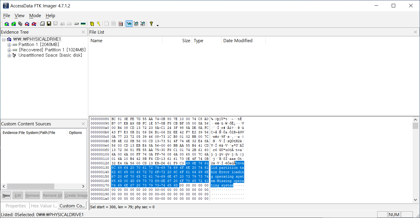Sort file list by Size column

(x=177, y=41)
